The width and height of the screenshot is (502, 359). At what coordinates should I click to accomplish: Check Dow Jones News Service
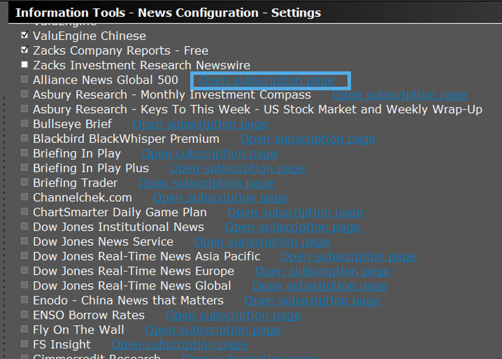(x=24, y=241)
